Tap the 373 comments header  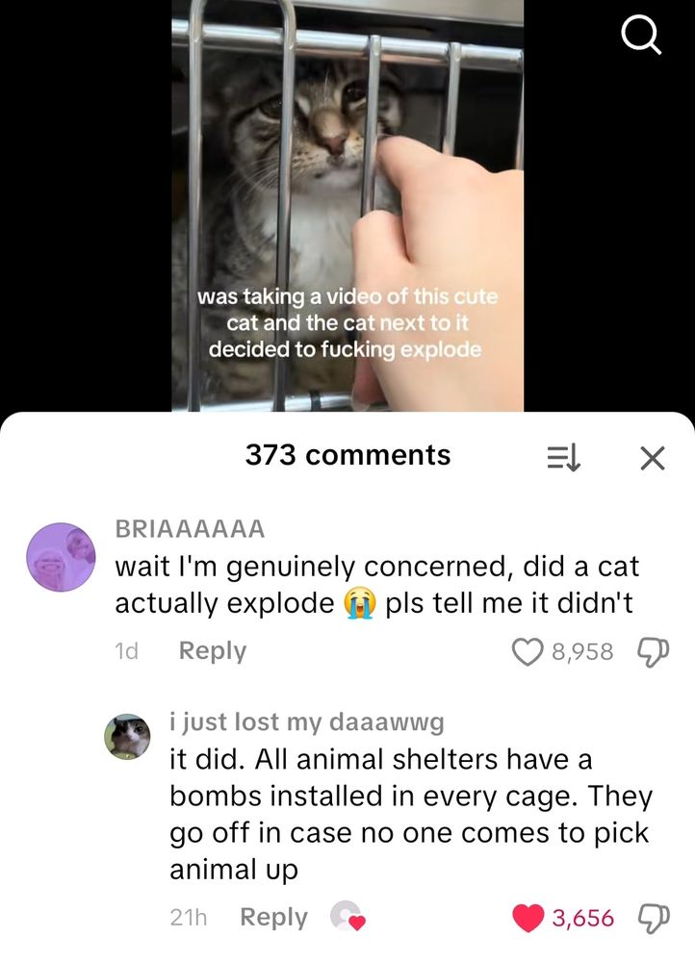coord(348,455)
